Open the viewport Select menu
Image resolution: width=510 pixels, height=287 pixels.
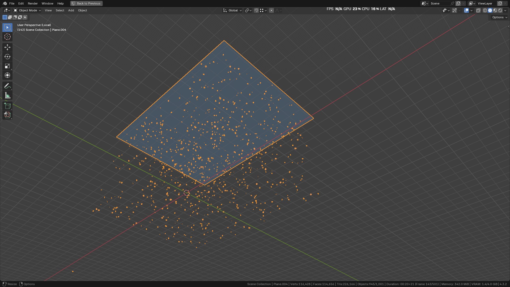(60, 10)
